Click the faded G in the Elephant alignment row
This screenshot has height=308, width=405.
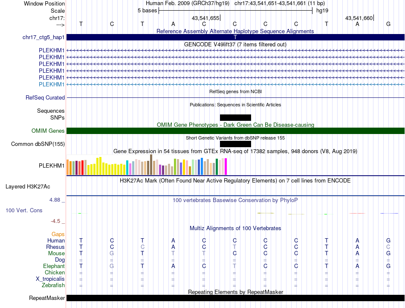tap(112, 266)
